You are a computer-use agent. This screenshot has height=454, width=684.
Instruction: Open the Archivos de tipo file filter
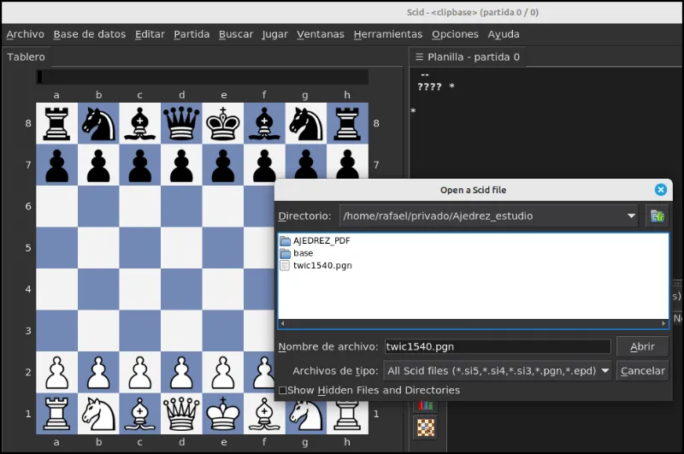tap(498, 371)
